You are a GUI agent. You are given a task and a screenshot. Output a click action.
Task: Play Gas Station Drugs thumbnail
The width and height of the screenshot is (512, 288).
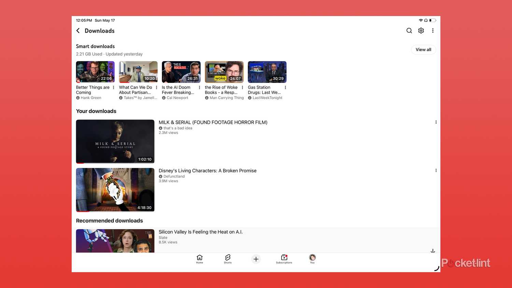coord(267,72)
